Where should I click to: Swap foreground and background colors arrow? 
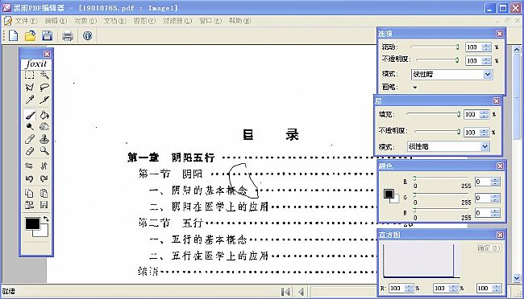click(x=46, y=219)
